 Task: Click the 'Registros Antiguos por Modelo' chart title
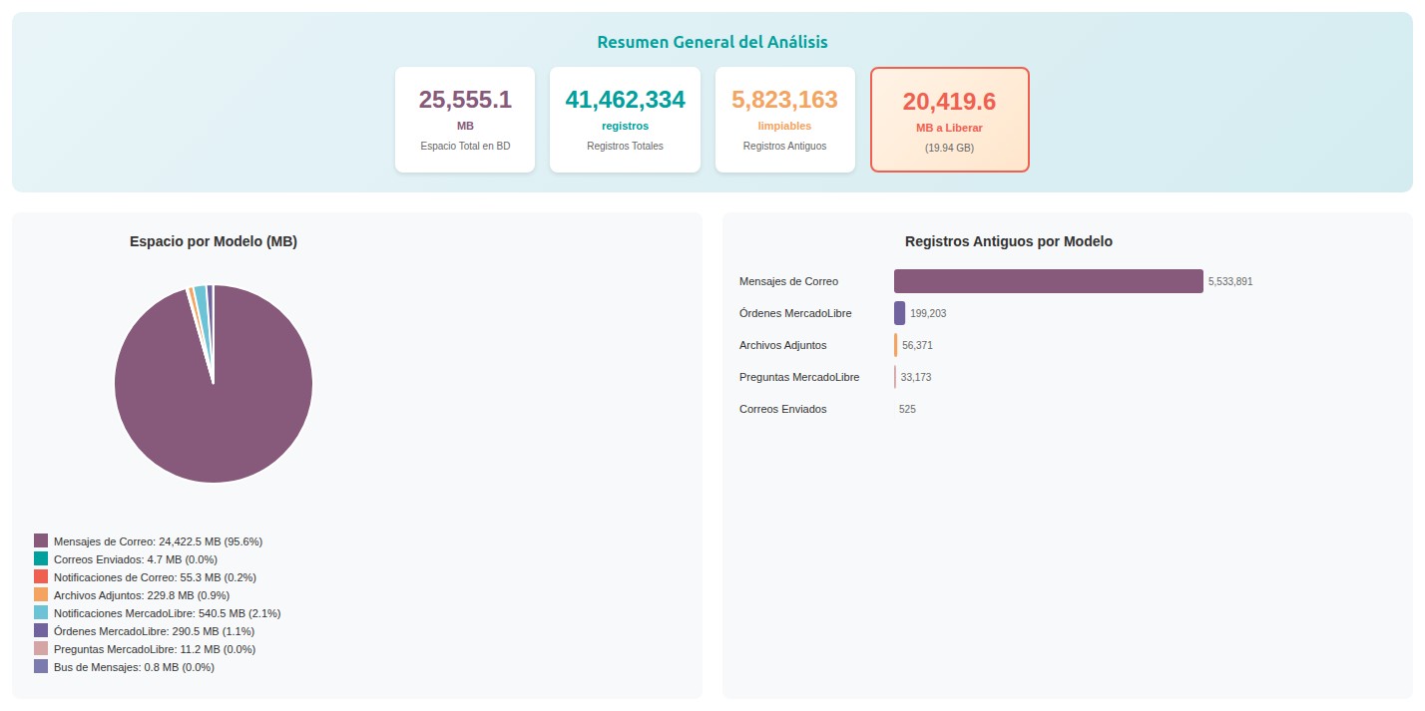(1009, 241)
